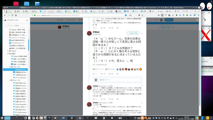Viewport: 213px width, 120px height.
Task: Open the list all tabs chevron
Action: tap(199, 11)
